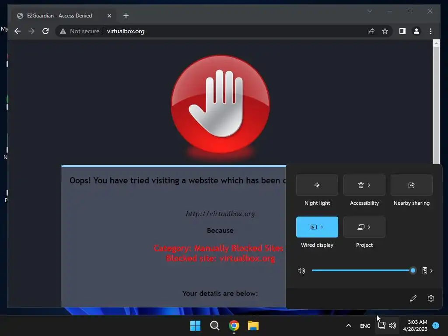Open File Explorer from taskbar
448x336 pixels.
tap(253, 325)
